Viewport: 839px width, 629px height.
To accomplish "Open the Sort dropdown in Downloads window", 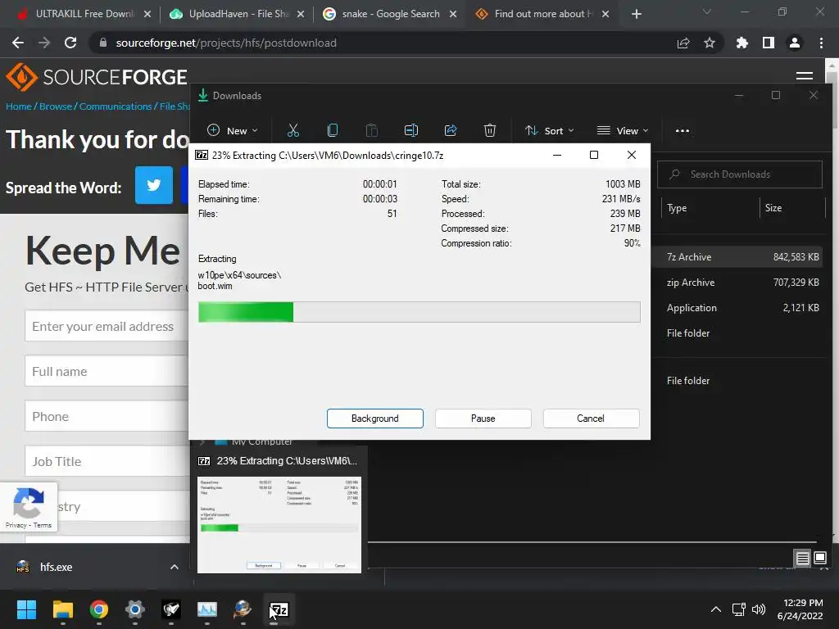I will pos(550,130).
